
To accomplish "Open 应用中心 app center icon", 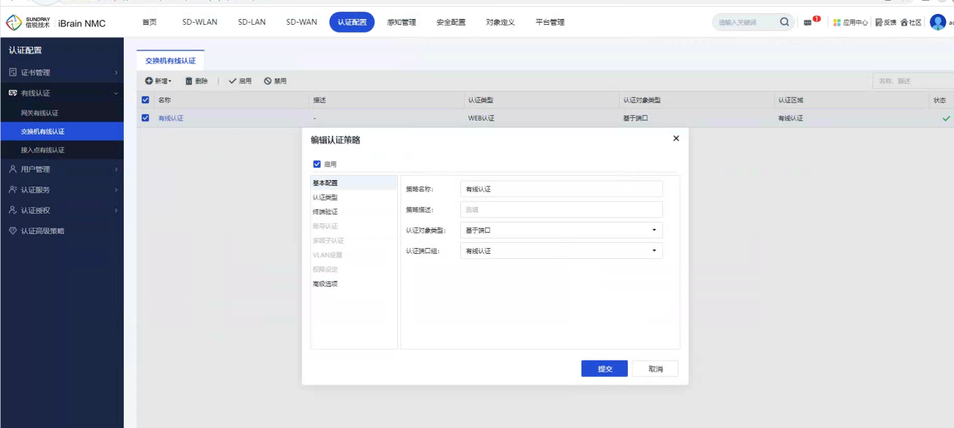I will pos(837,23).
